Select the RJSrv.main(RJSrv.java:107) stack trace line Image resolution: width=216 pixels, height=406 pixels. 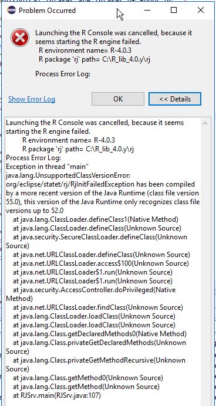coord(57,395)
